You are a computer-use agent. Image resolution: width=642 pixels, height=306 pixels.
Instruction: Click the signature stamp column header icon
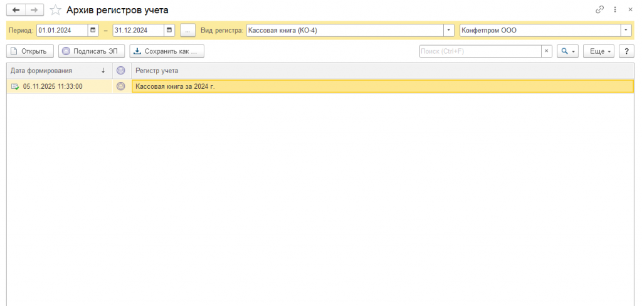pos(121,71)
